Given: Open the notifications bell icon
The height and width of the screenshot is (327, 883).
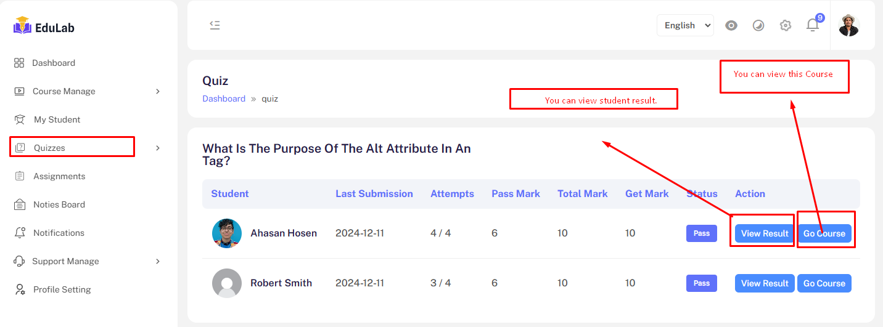Looking at the screenshot, I should 813,25.
